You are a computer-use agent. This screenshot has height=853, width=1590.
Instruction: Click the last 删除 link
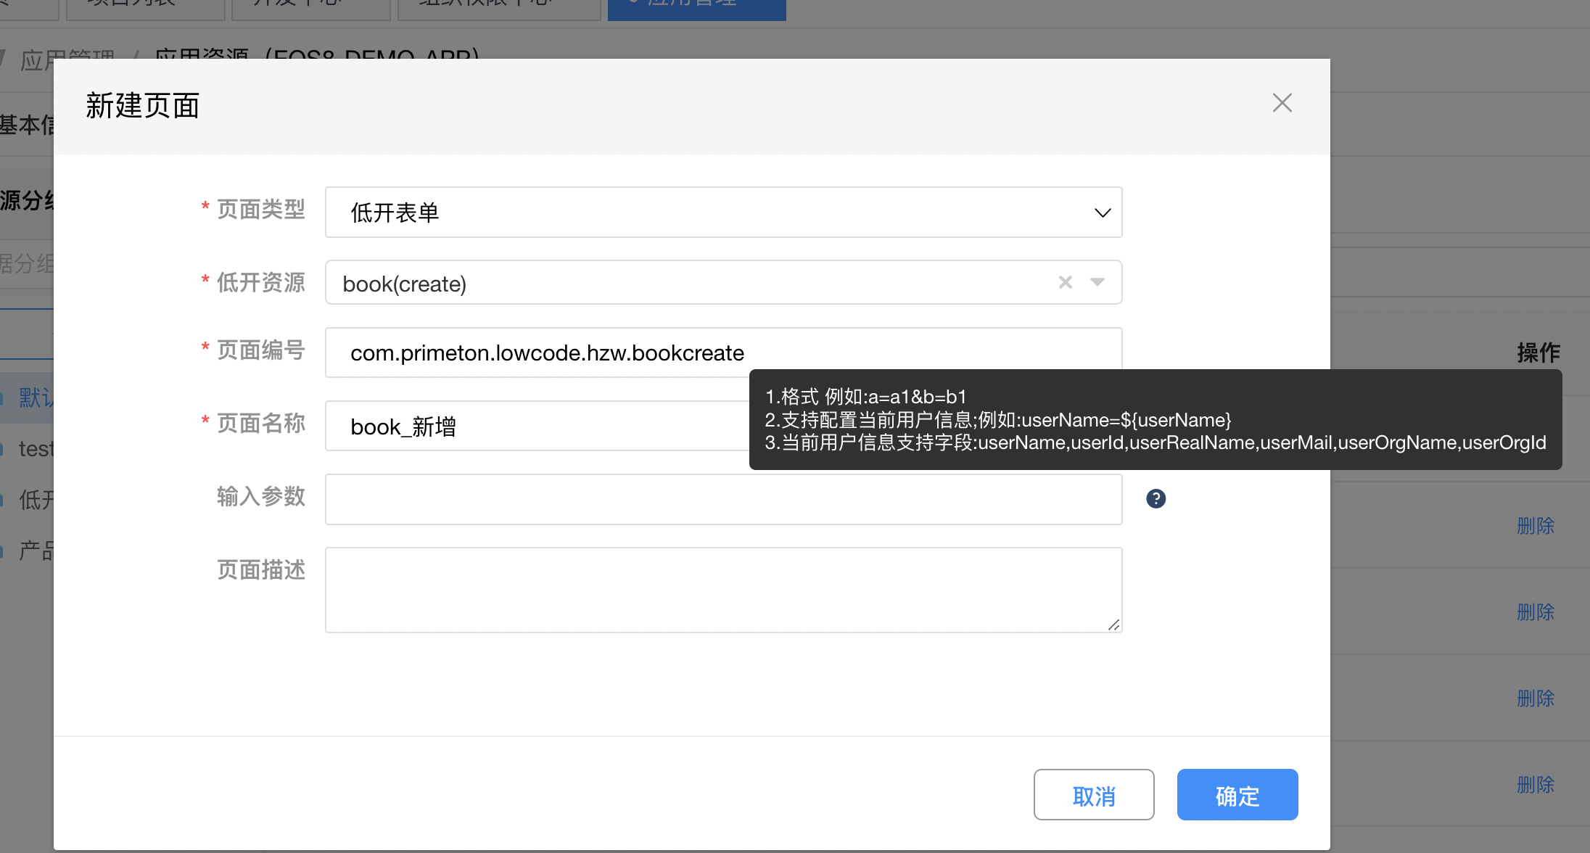click(x=1535, y=785)
